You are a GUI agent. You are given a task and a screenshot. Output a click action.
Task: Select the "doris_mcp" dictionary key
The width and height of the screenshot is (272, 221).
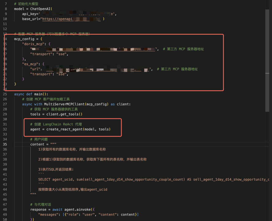(33, 44)
